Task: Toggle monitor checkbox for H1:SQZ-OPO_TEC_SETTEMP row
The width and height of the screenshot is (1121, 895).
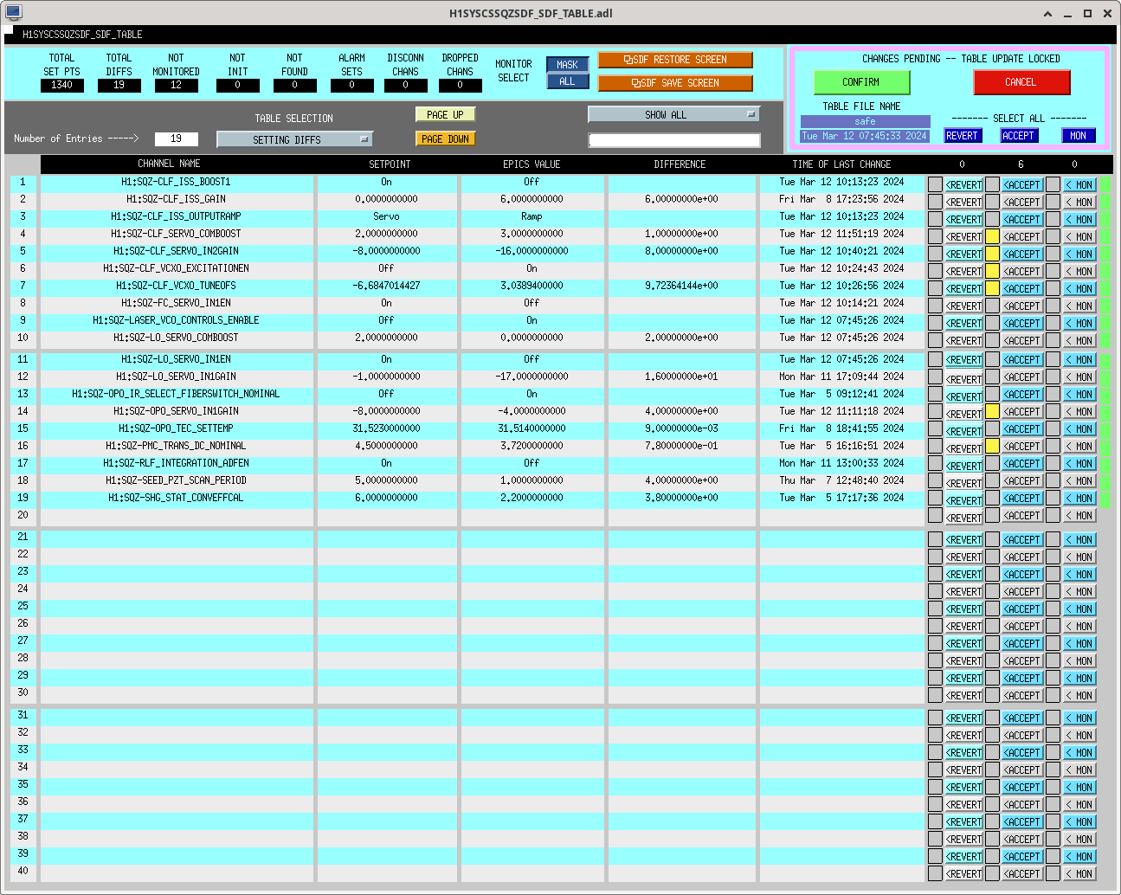Action: (x=1053, y=429)
